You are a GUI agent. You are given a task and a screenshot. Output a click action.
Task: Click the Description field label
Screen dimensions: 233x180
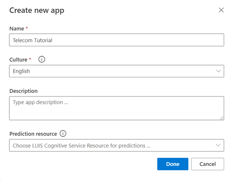coord(23,91)
